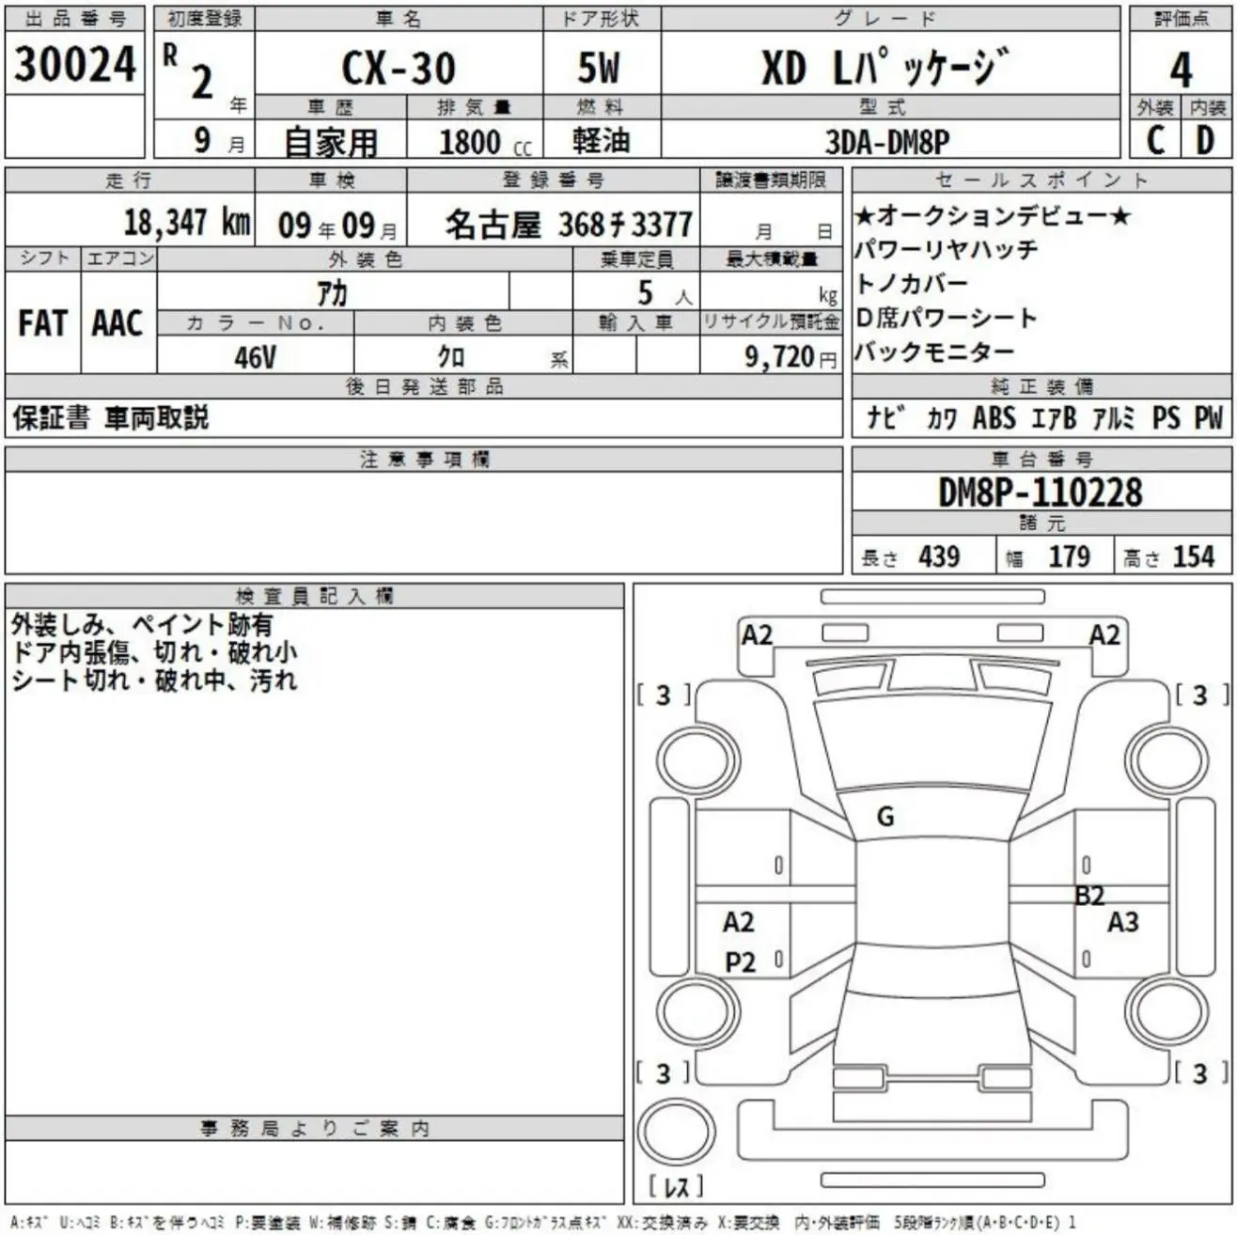Click the first registration month value 9
This screenshot has width=1237, height=1235.
[202, 140]
